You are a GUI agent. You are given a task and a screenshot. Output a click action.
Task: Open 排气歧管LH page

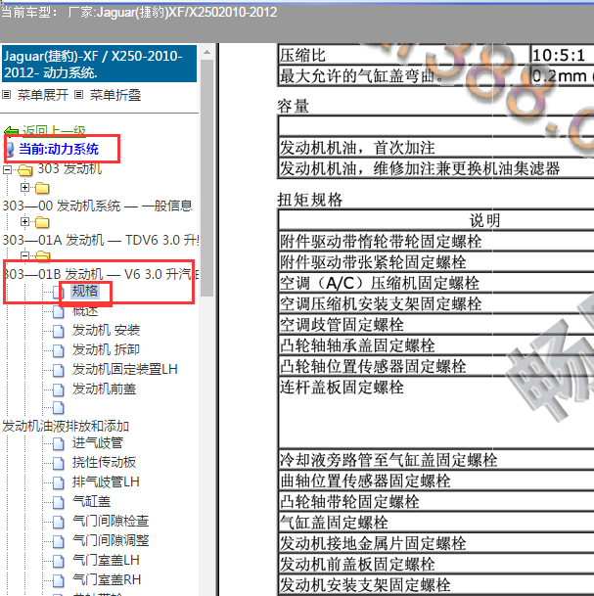(106, 481)
